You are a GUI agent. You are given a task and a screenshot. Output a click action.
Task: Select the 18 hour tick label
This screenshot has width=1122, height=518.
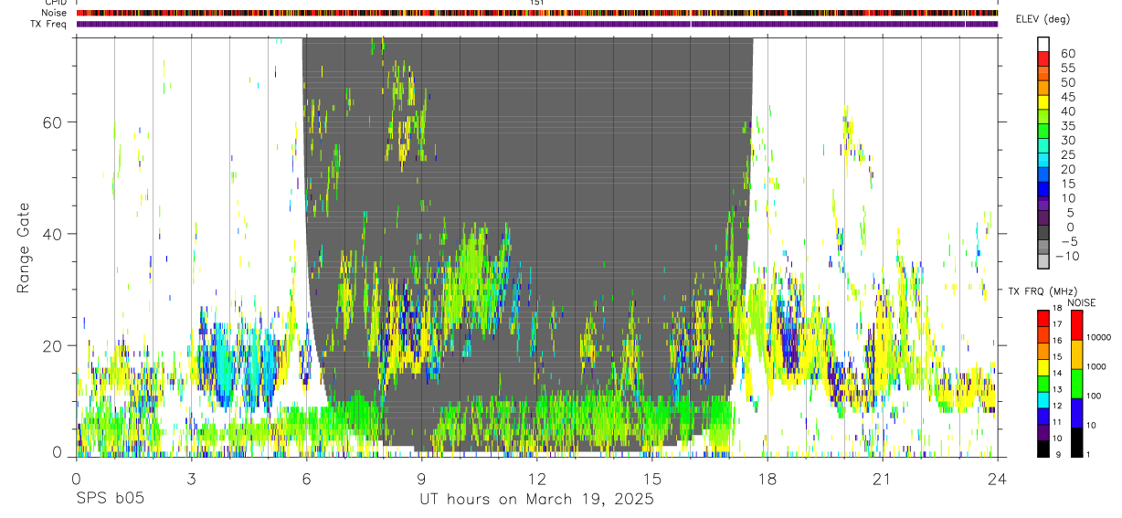(767, 479)
